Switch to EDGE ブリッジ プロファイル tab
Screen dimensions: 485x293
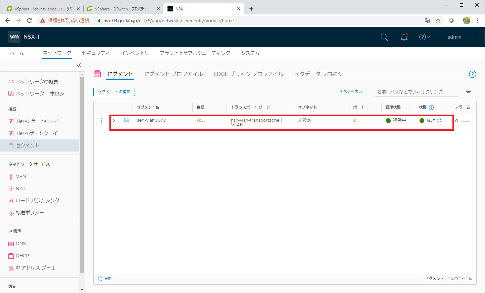click(x=248, y=74)
